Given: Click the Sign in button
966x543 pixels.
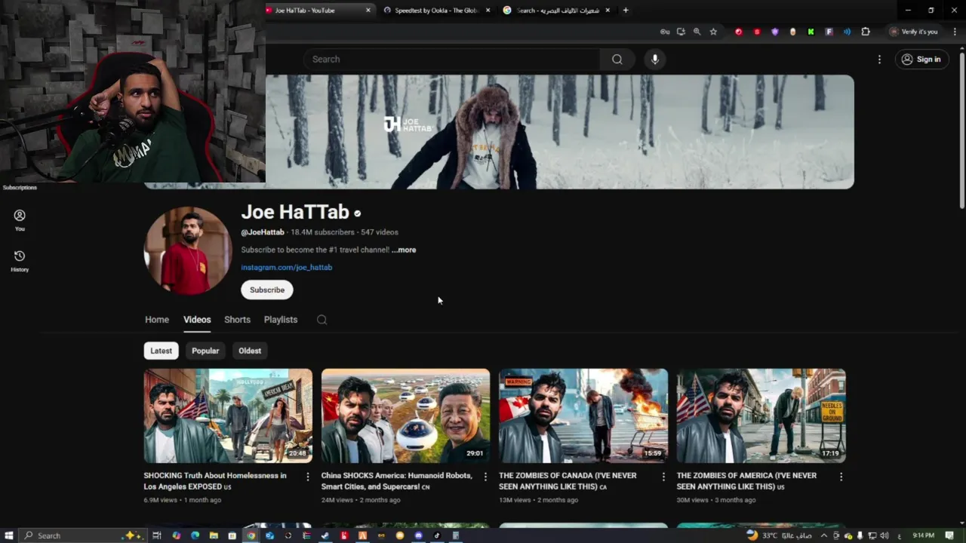Looking at the screenshot, I should click(921, 60).
